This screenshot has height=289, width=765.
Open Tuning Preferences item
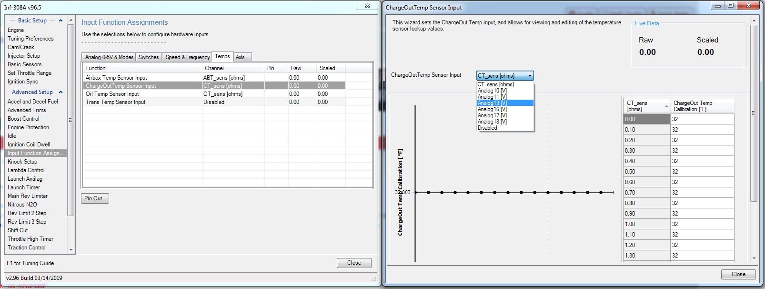point(30,39)
